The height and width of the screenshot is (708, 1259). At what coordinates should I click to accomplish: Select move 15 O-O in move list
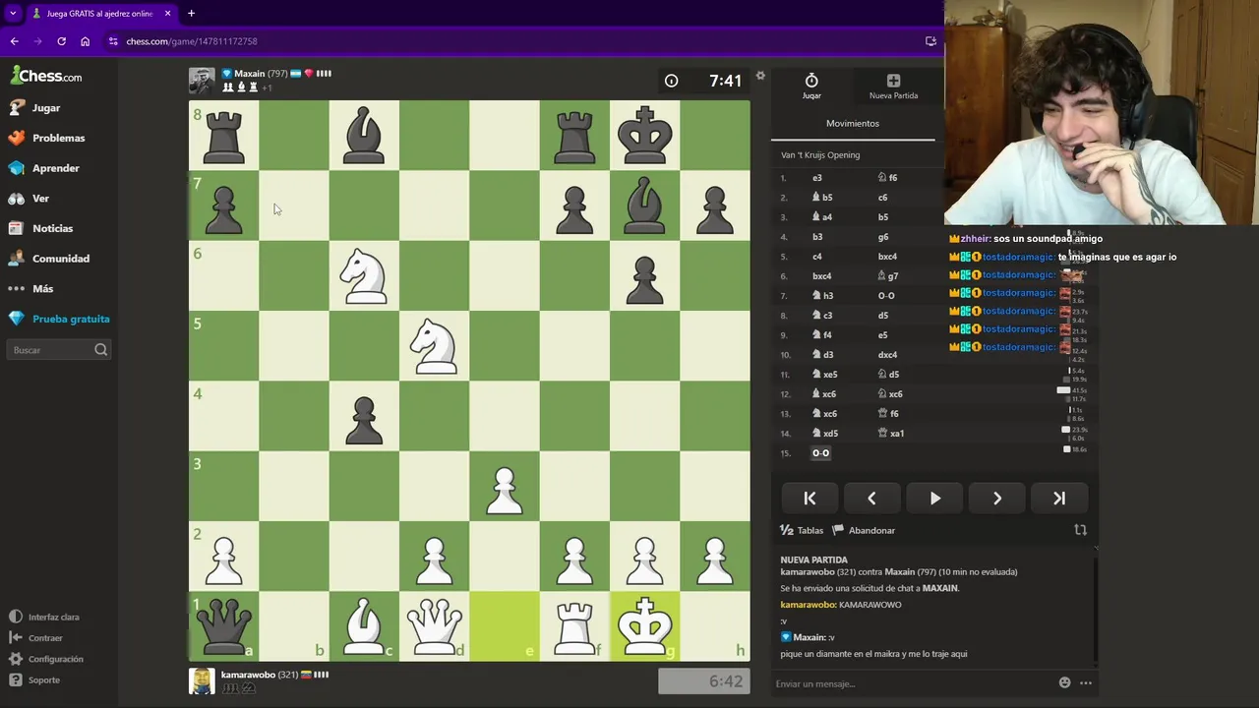point(820,453)
